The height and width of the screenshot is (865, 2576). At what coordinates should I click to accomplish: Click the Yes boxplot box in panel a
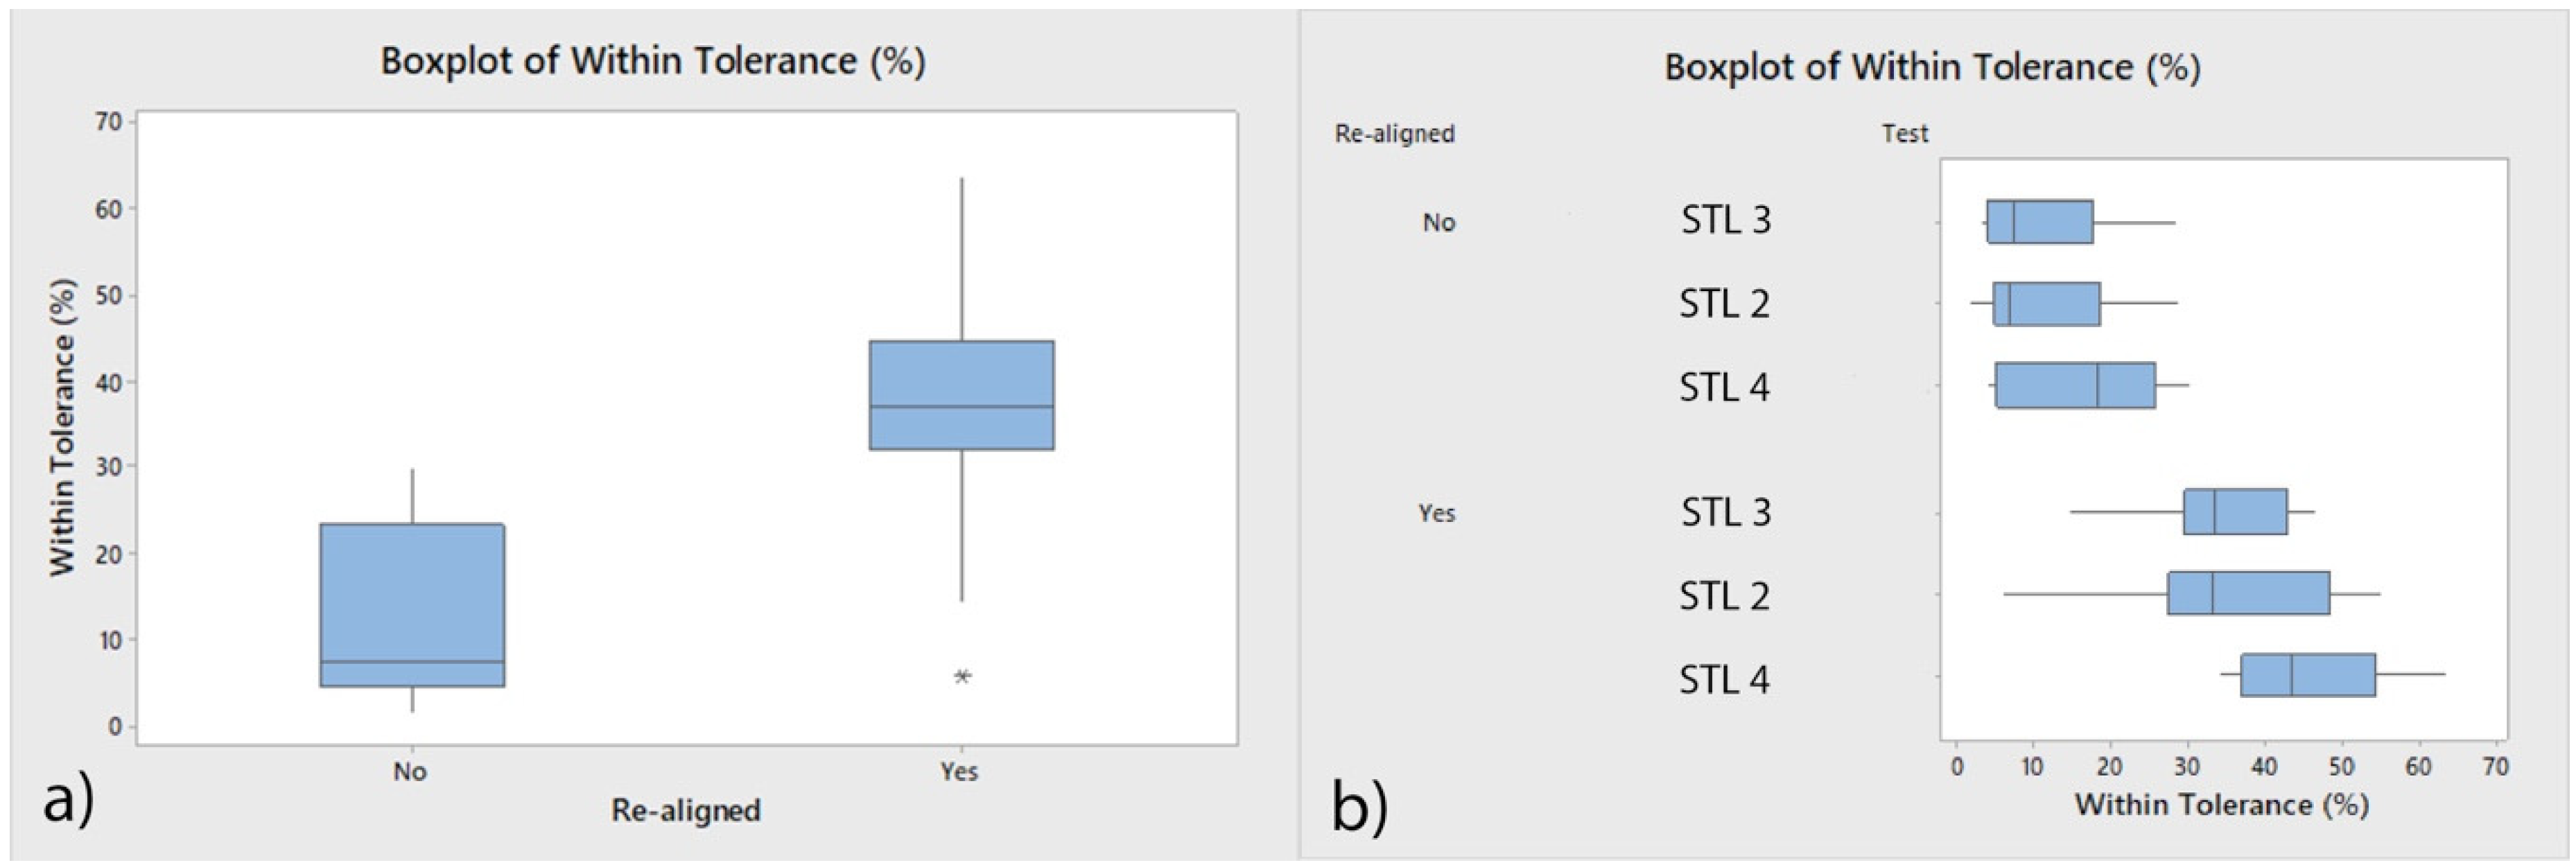coord(961,395)
